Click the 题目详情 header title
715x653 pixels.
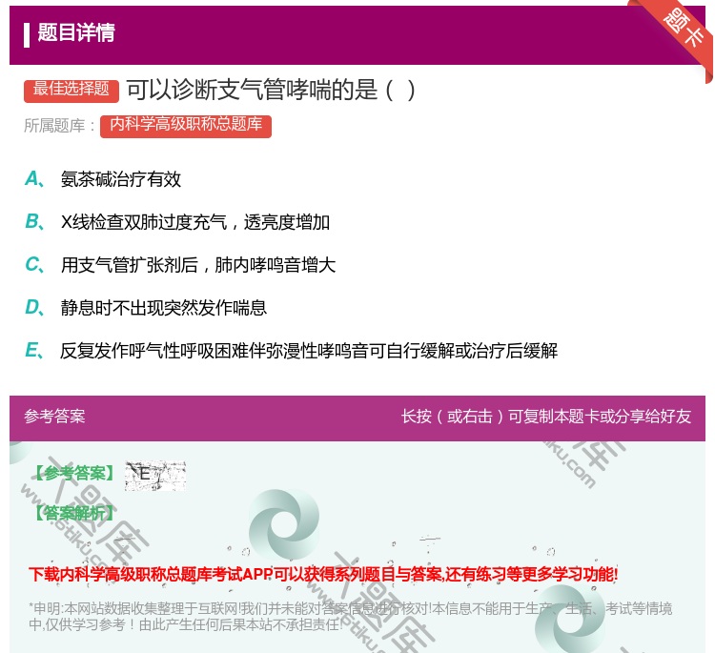(x=76, y=32)
